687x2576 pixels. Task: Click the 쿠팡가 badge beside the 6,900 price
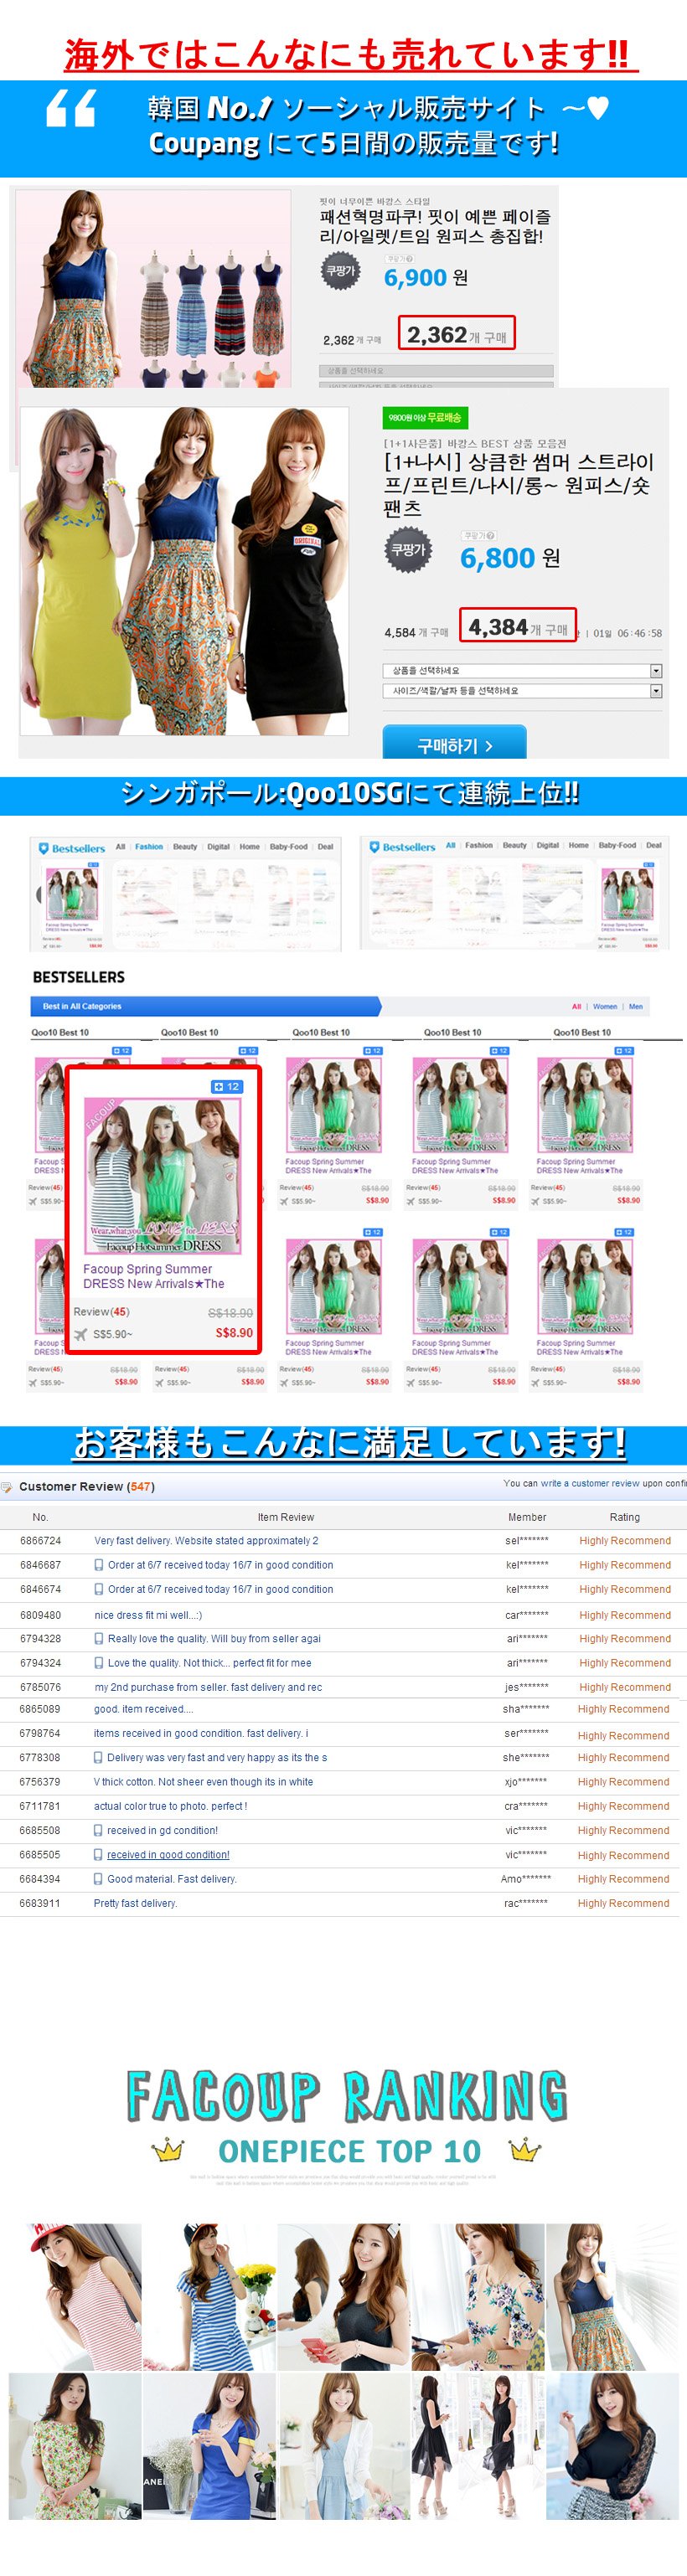tap(340, 271)
